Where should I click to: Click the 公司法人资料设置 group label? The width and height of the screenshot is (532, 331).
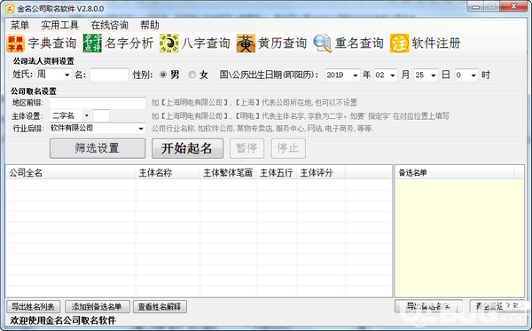(43, 61)
